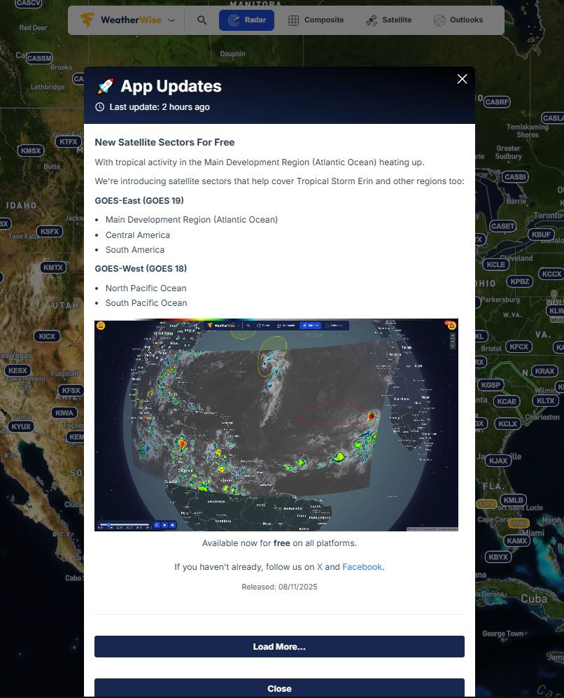This screenshot has width=564, height=698.
Task: Switch to the Satellite tab
Action: coord(388,20)
